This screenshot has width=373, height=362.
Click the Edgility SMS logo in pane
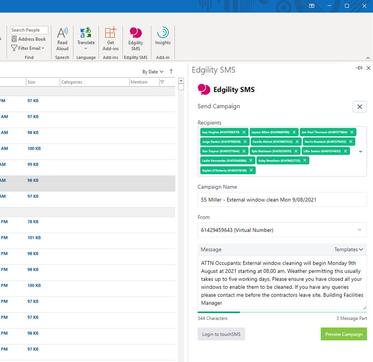[x=204, y=89]
